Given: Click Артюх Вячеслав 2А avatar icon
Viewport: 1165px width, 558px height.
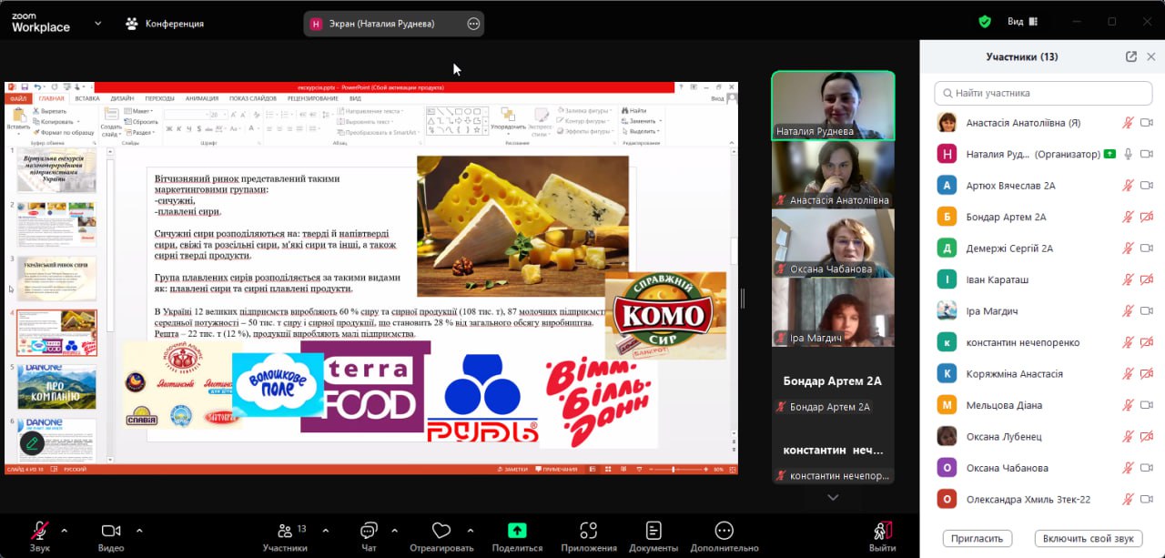Looking at the screenshot, I should [x=947, y=186].
